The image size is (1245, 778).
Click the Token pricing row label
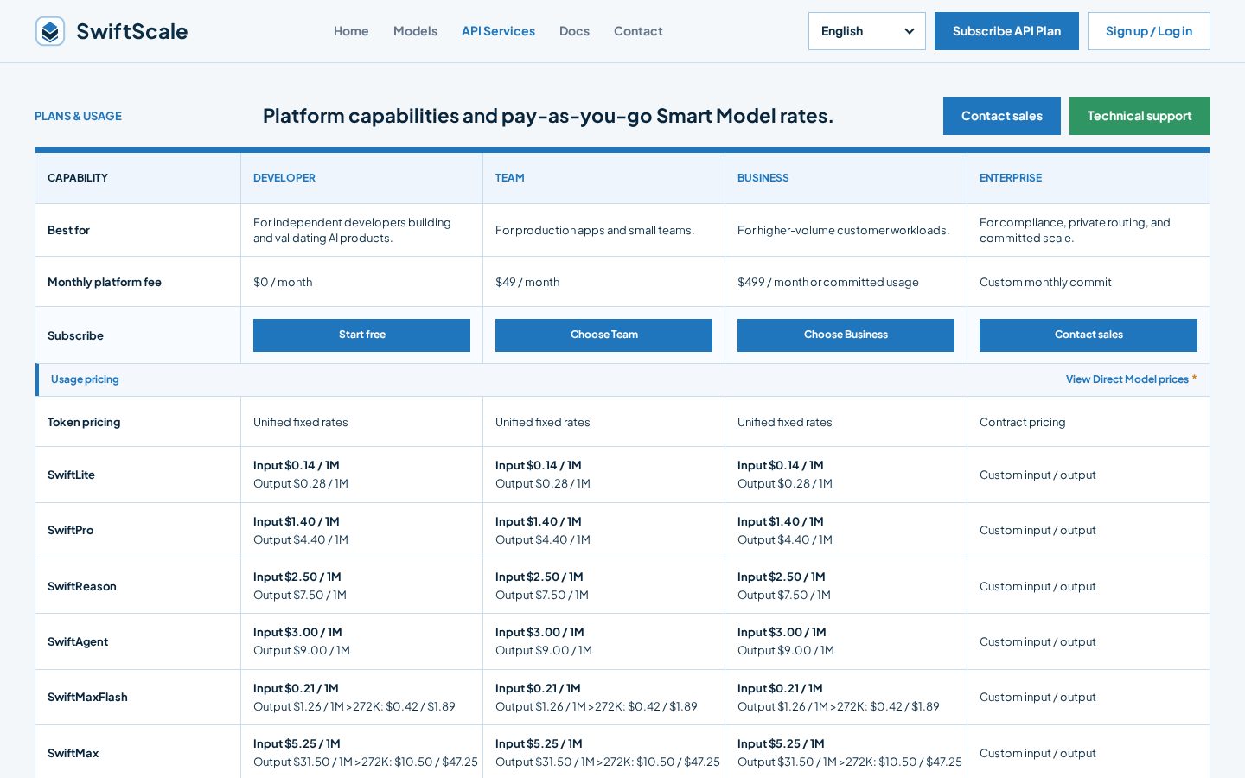point(84,422)
